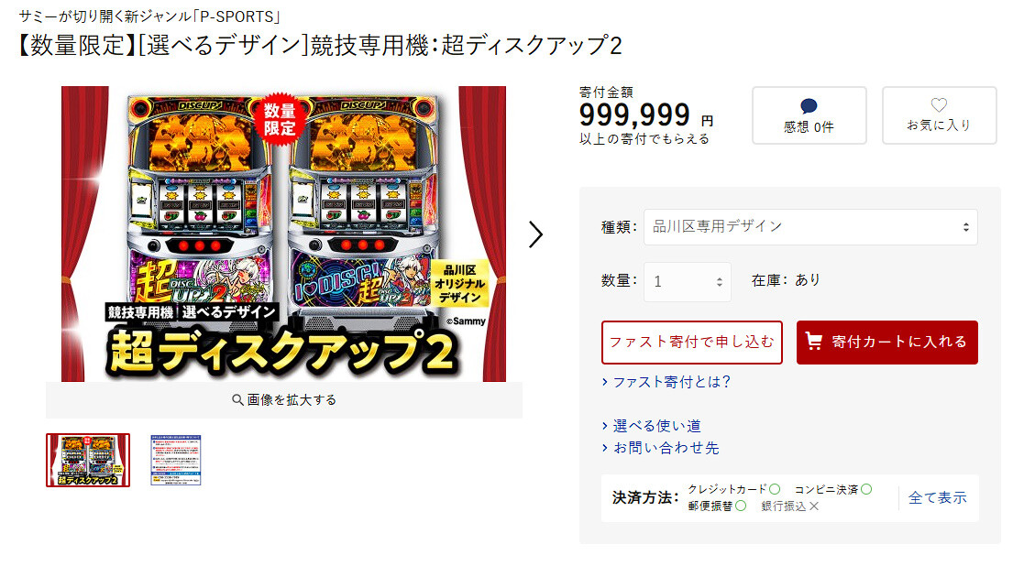
Task: Expand all payment methods with 全て表示
Action: click(x=938, y=497)
